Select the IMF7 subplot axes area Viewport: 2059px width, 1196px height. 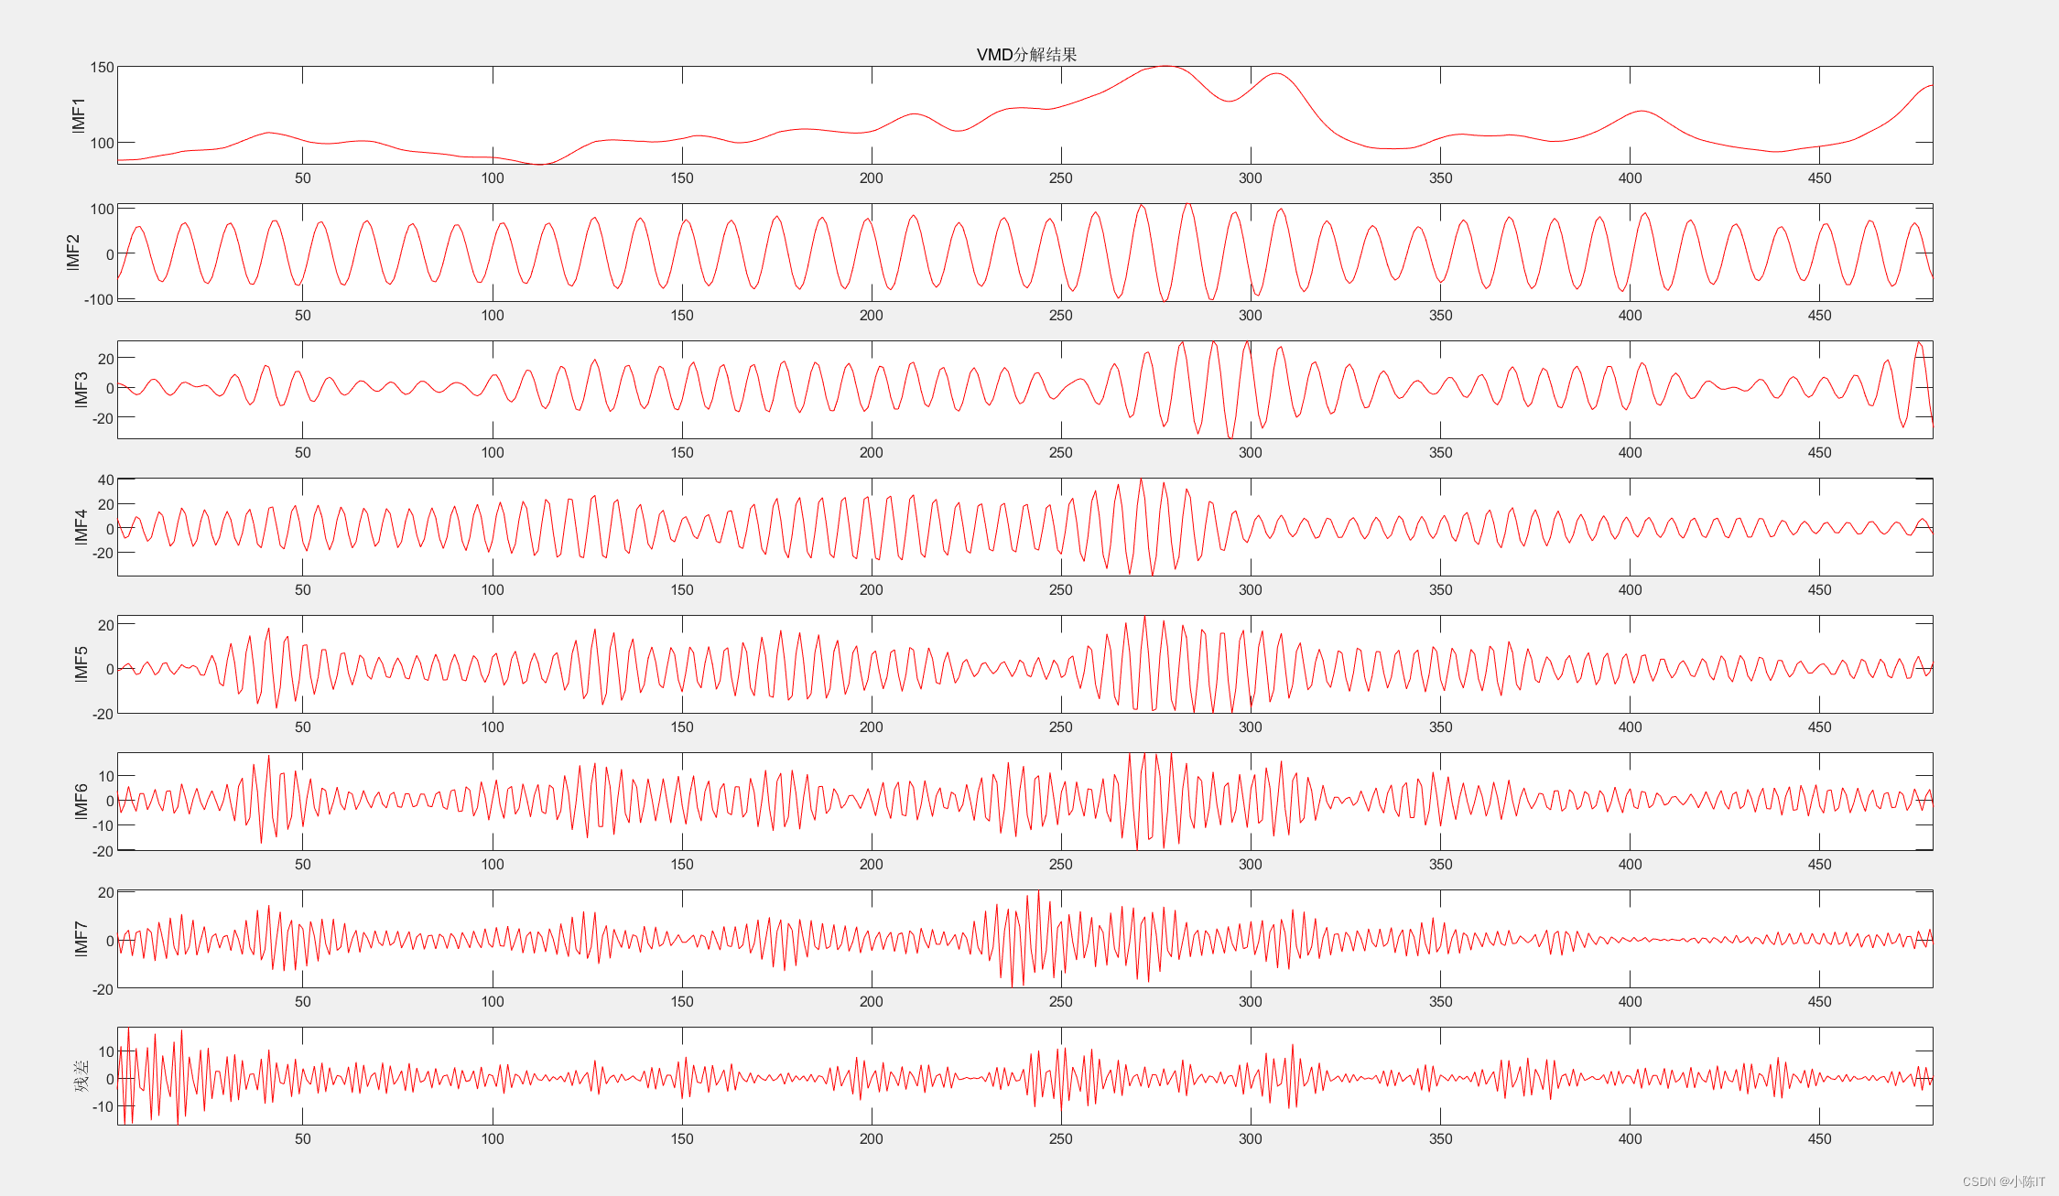[x=1025, y=939]
